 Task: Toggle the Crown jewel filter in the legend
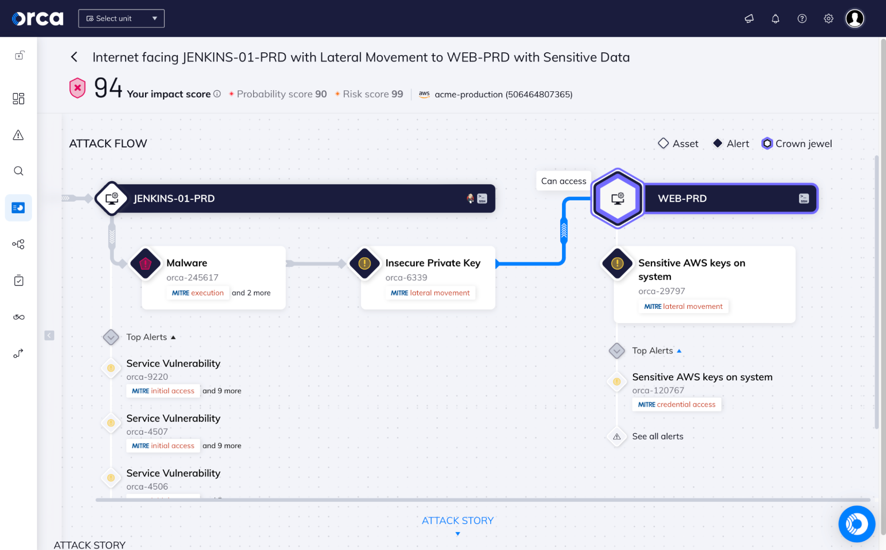click(x=796, y=143)
